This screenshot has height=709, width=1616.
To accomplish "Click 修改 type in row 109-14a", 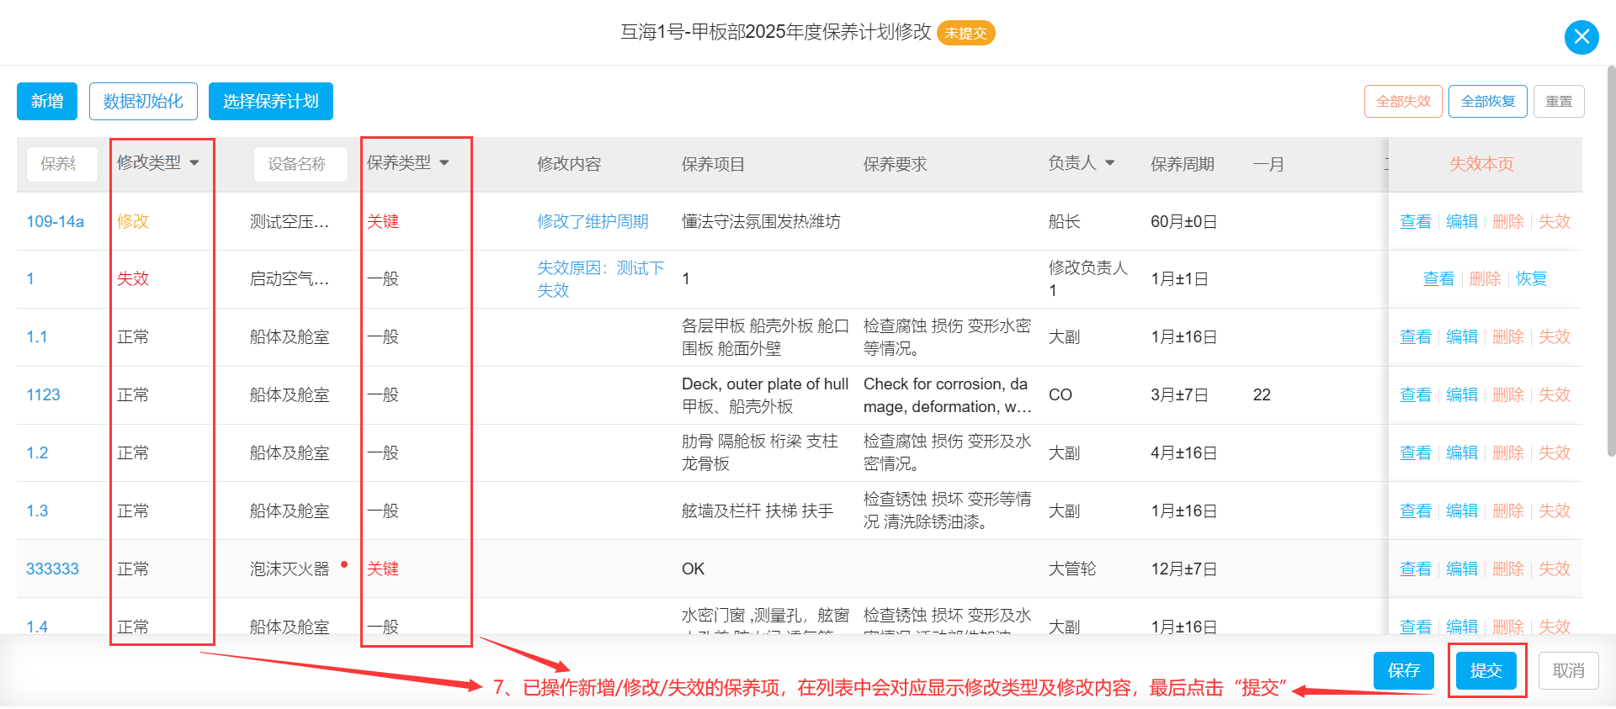I will point(133,221).
